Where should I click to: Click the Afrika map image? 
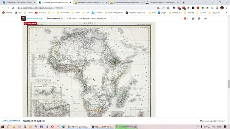(89, 70)
